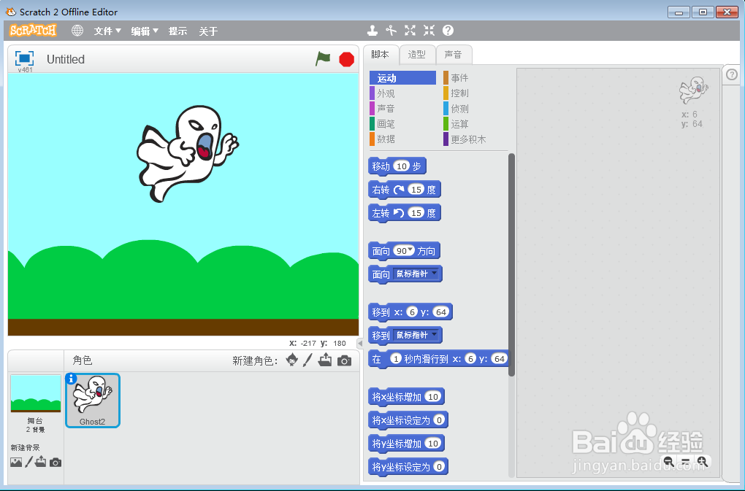Select the 运动 block category

coord(403,78)
